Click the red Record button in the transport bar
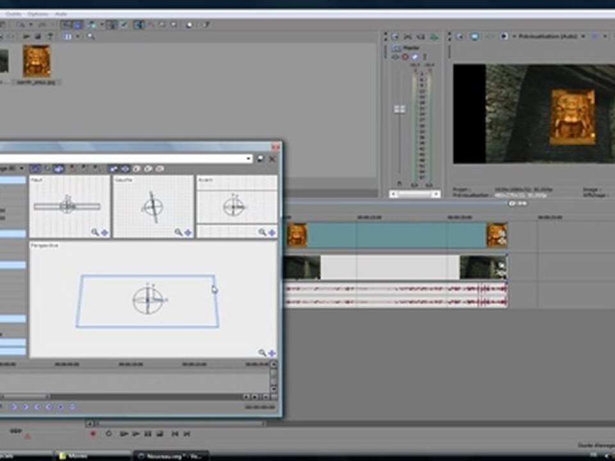615x461 pixels. pyautogui.click(x=94, y=433)
